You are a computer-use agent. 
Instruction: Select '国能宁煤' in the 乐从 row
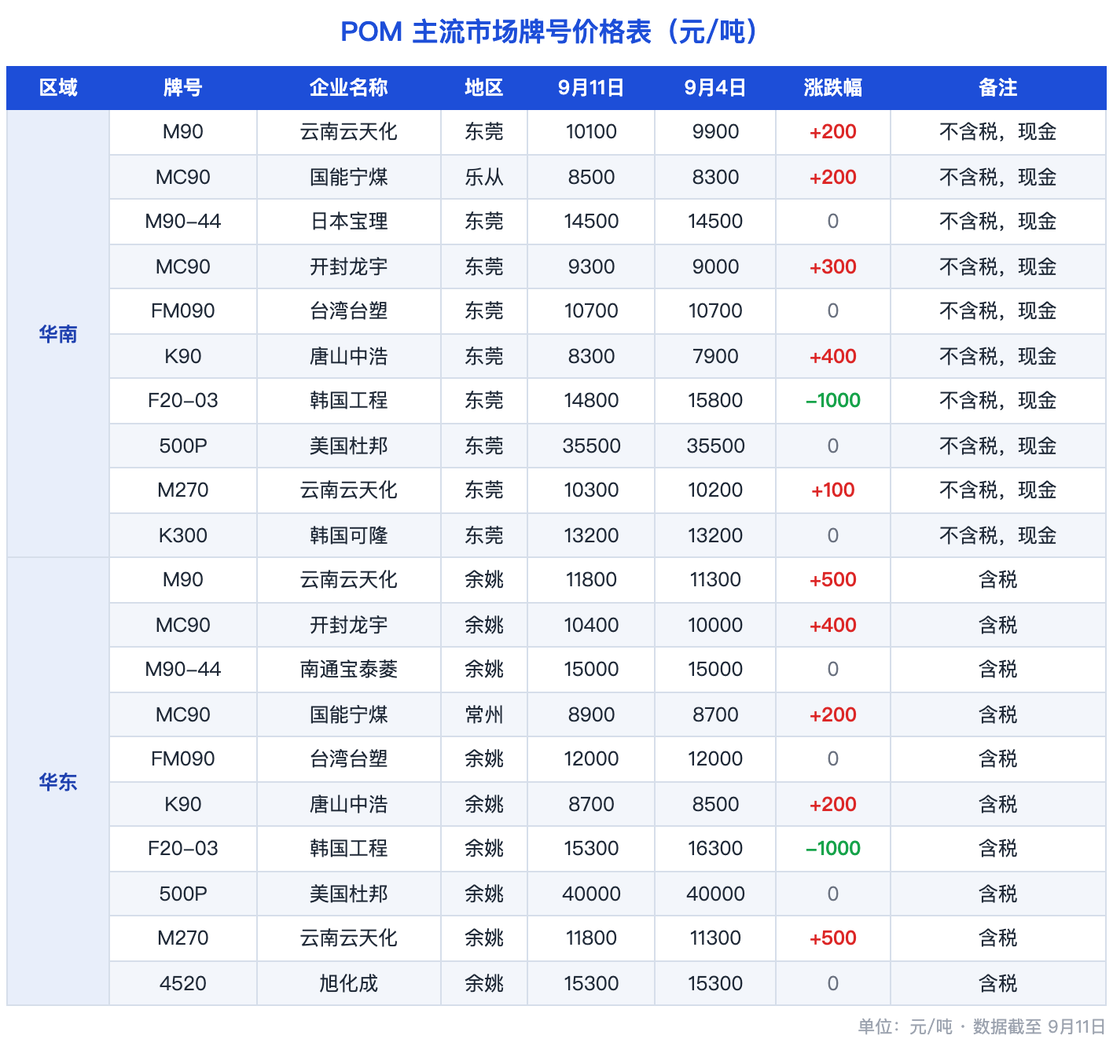coord(349,177)
